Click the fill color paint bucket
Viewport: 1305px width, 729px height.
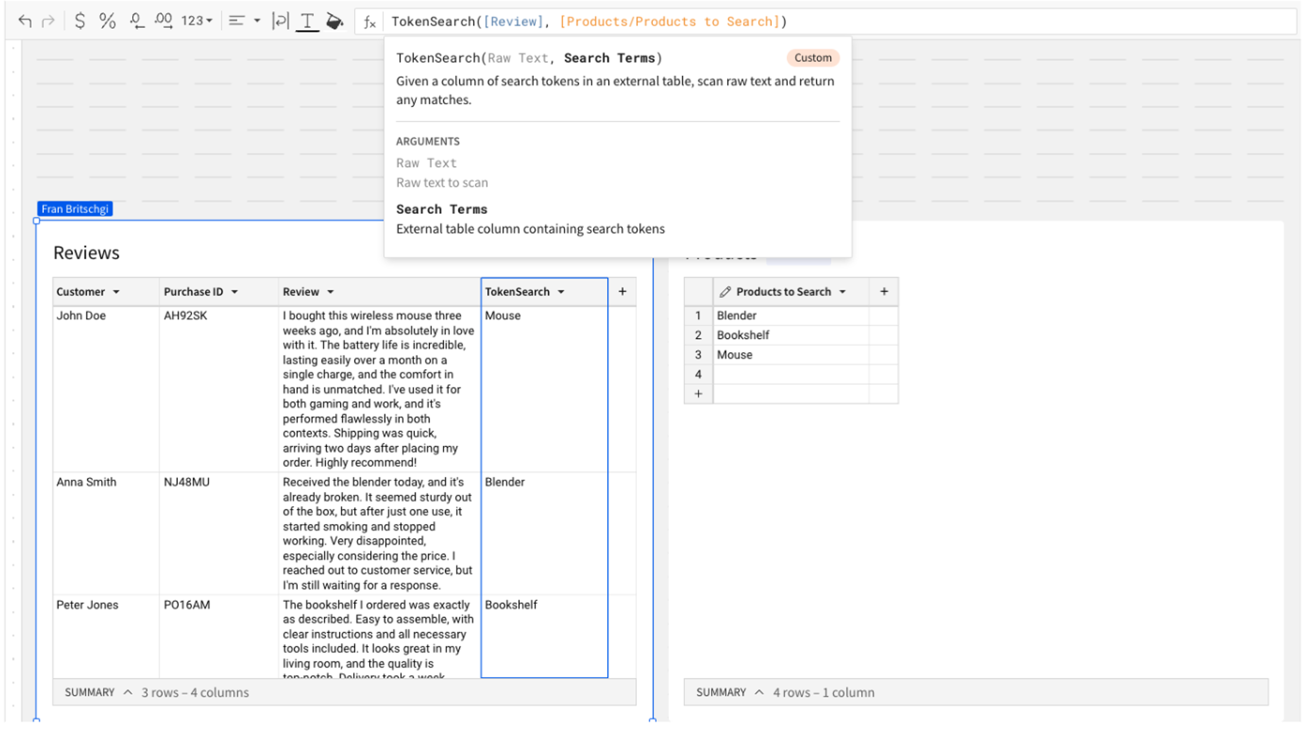coord(334,21)
